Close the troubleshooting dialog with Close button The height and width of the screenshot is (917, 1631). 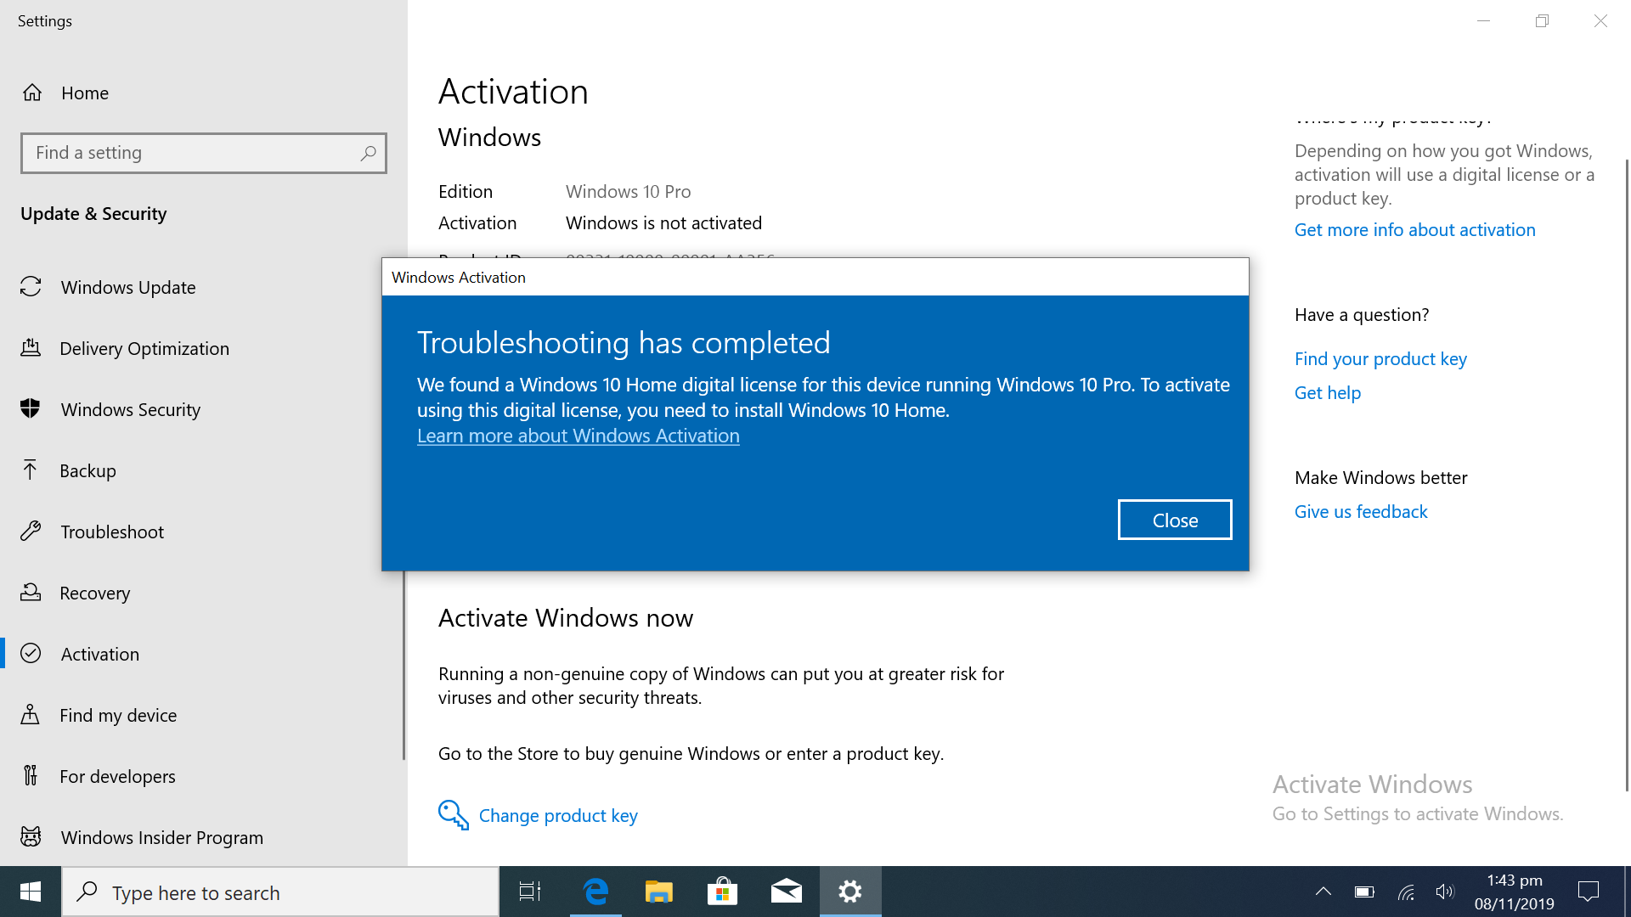coord(1175,520)
